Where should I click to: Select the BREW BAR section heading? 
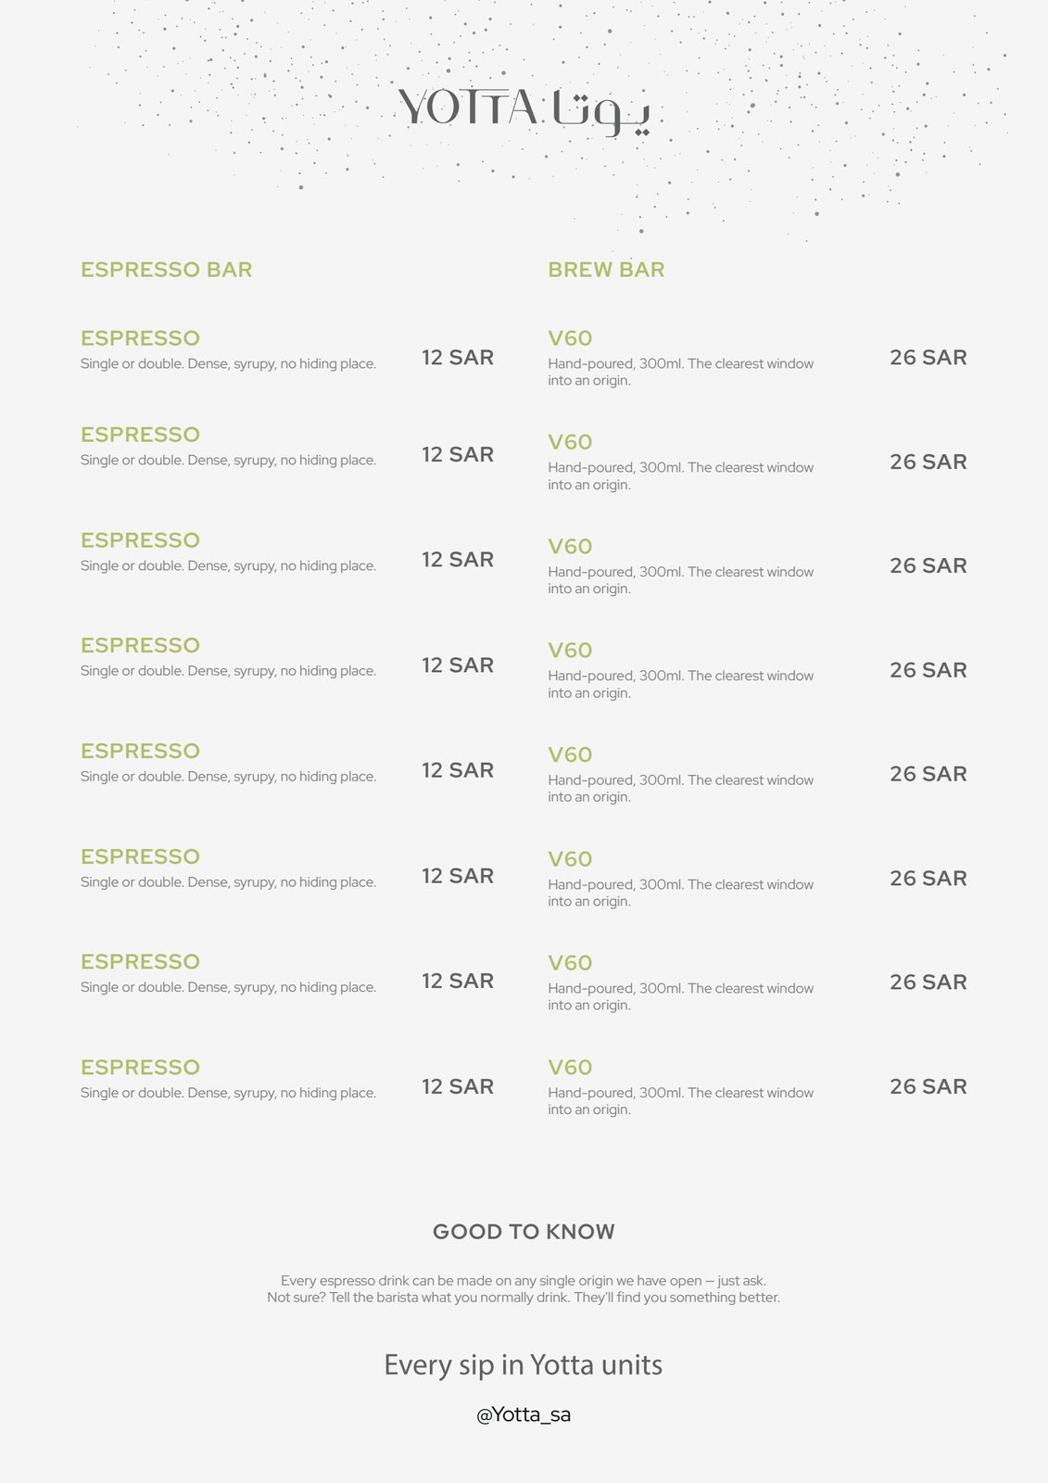coord(606,270)
